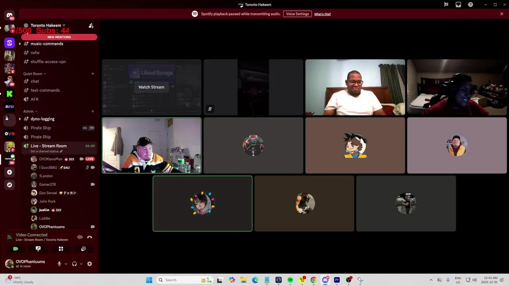
Task: Open Google Chrome from the taskbar
Action: (x=313, y=280)
